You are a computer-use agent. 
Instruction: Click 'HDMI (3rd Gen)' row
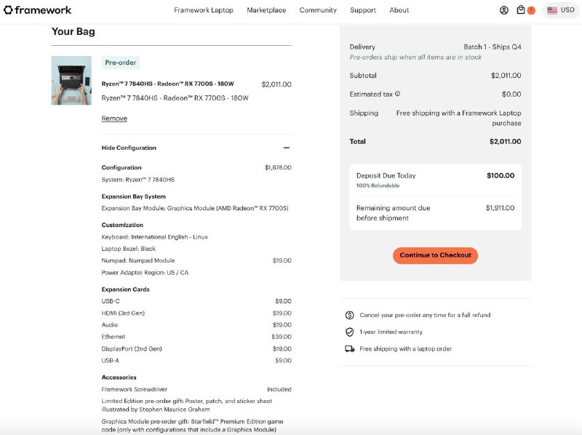coord(196,313)
